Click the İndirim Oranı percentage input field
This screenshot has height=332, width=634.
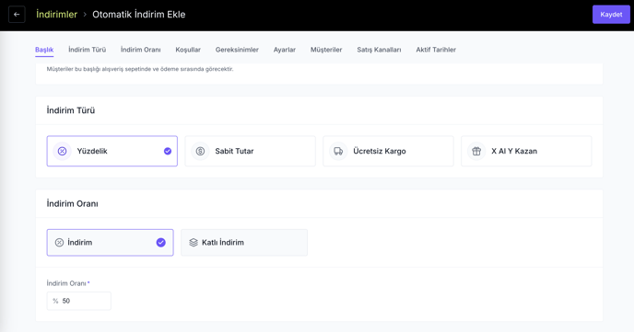79,301
